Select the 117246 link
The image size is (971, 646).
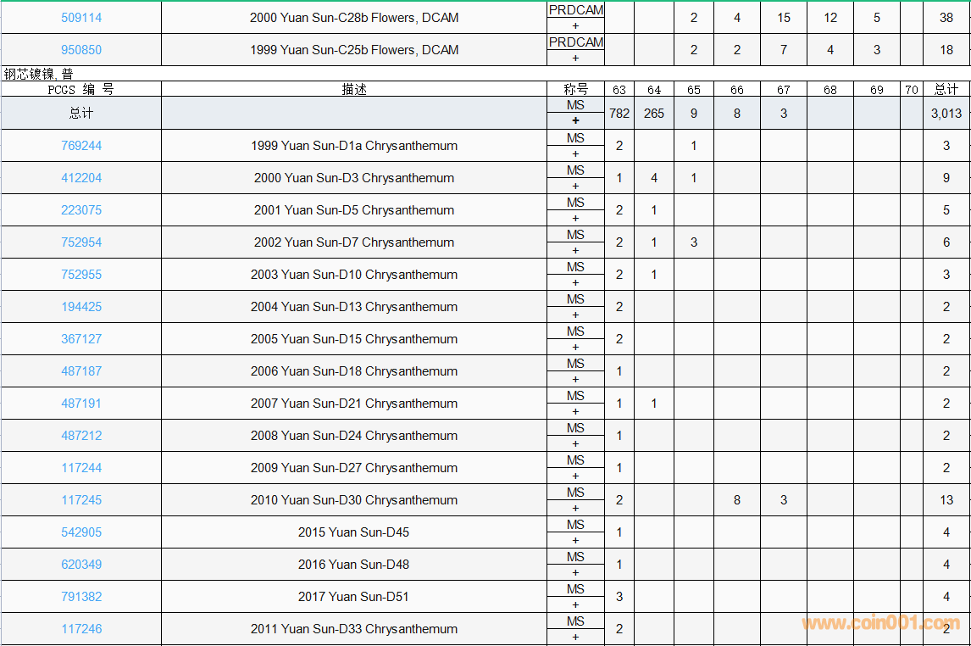click(81, 629)
